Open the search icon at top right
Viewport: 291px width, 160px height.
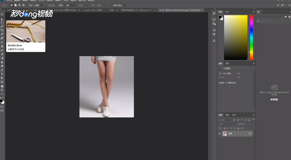(x=278, y=5)
